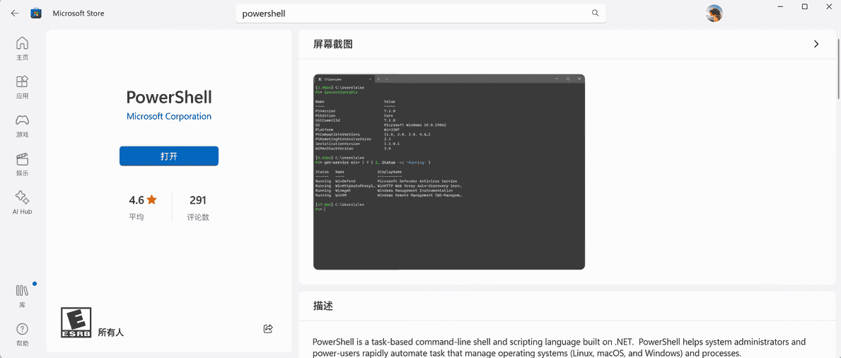This screenshot has height=358, width=841.
Task: Open AI Hub from the sidebar
Action: point(23,202)
